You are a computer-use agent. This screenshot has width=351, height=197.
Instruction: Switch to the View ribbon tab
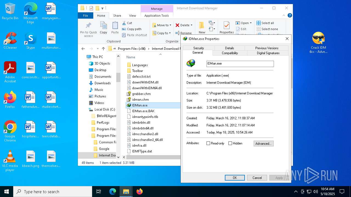click(132, 16)
